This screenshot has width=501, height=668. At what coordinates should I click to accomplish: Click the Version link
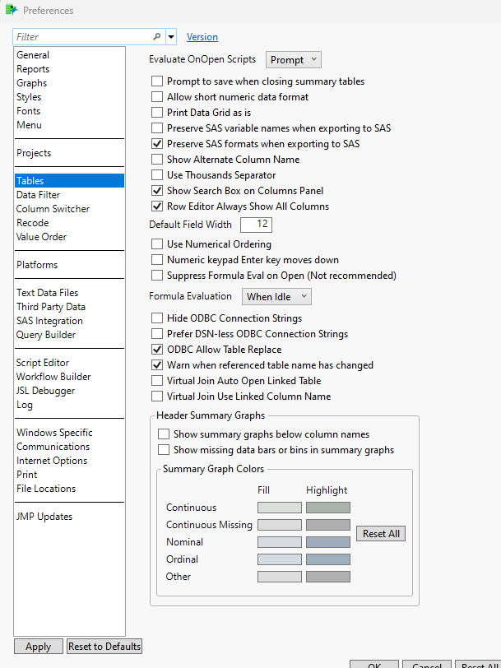point(202,37)
